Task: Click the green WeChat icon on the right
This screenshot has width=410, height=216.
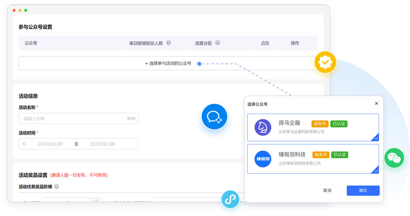Action: tap(394, 158)
